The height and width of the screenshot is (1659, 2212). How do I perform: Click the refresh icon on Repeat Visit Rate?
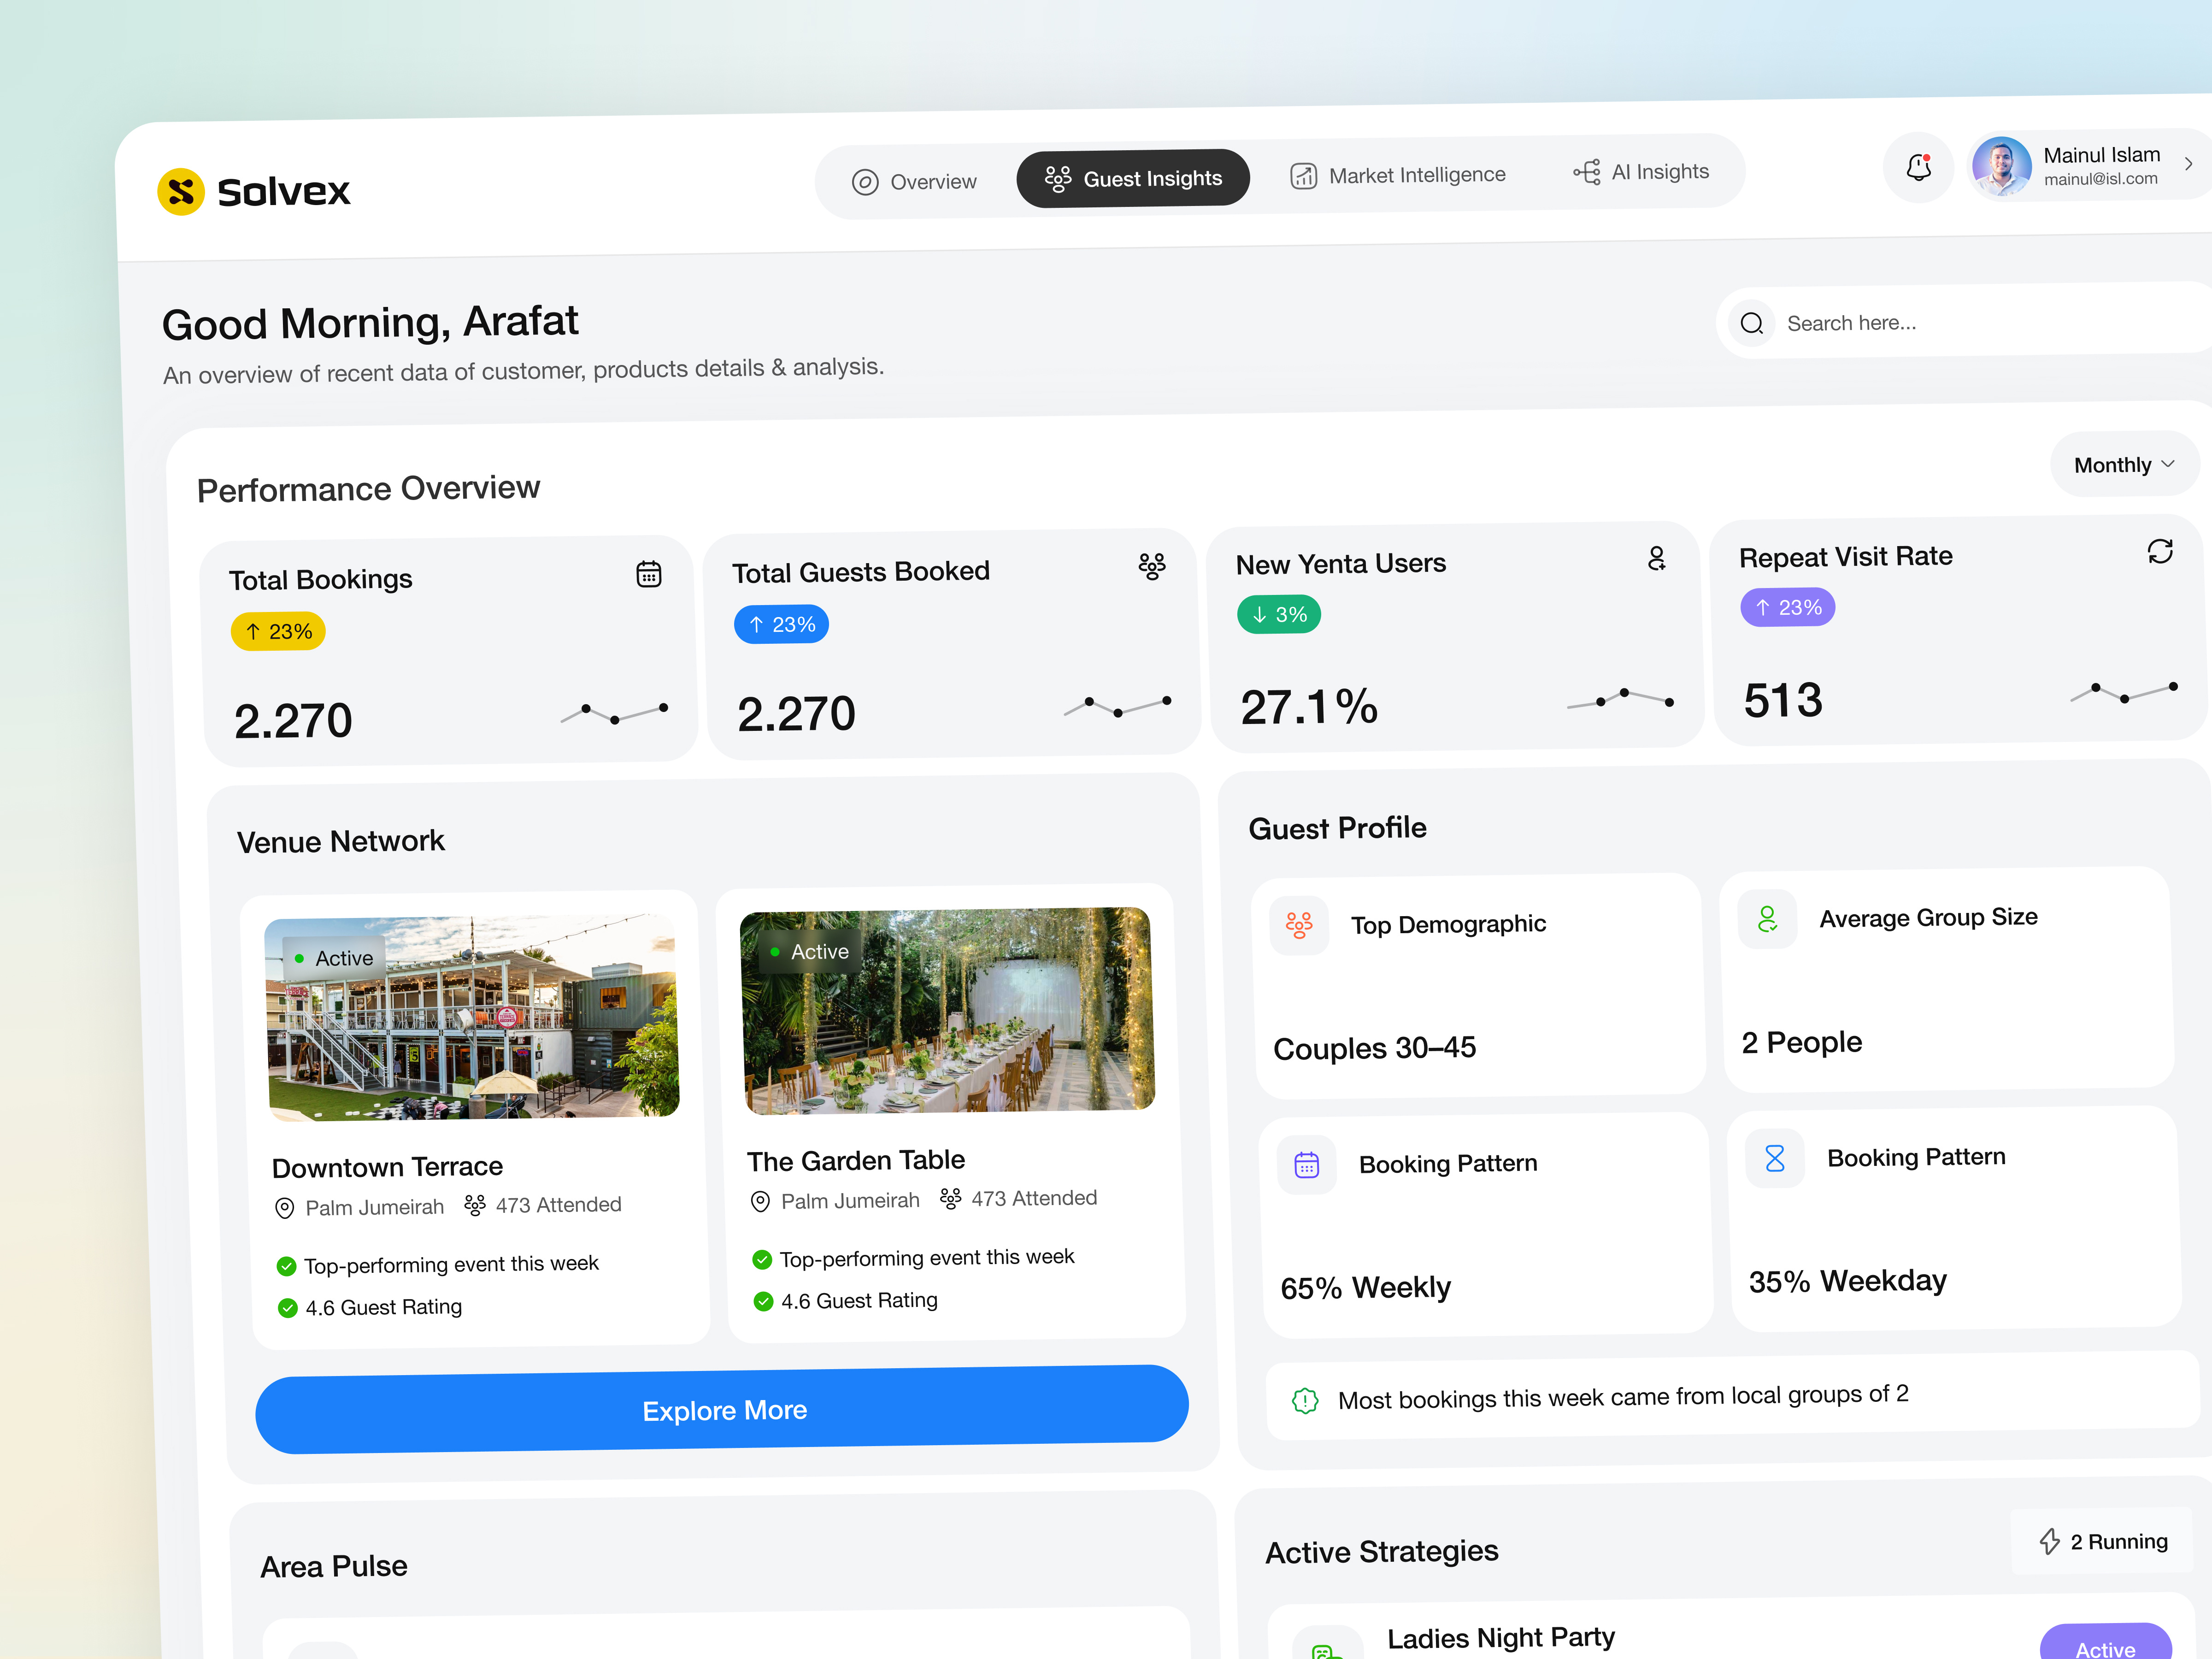(2160, 551)
